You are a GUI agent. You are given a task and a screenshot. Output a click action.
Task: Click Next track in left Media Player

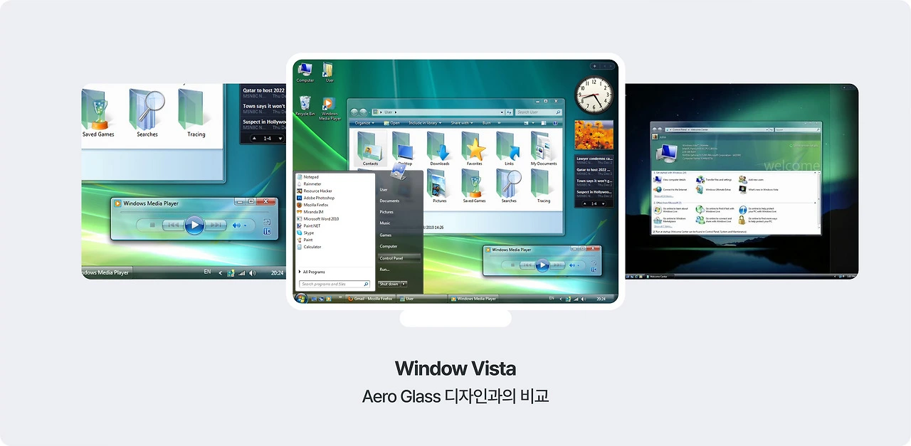[x=216, y=225]
